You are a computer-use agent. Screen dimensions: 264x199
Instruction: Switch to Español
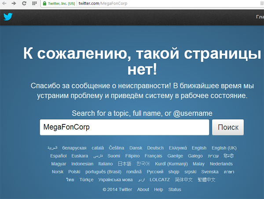click(x=59, y=156)
